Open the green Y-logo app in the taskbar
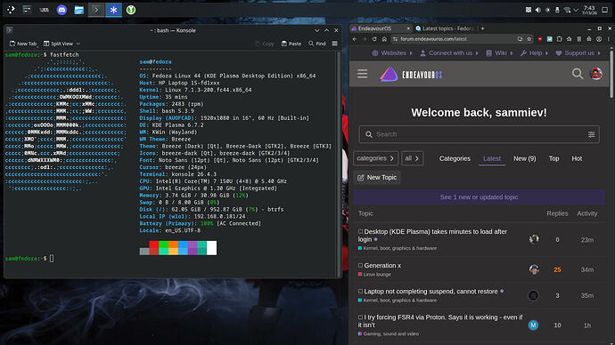Viewport: 615px width, 345px height. pyautogui.click(x=131, y=10)
